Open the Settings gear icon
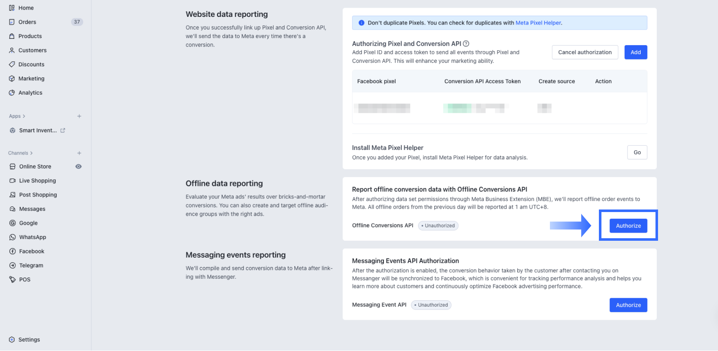Viewport: 718px width, 351px height. (x=12, y=340)
